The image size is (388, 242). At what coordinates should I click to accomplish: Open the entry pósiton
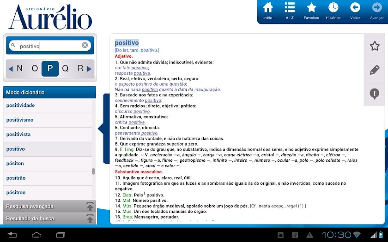(x=48, y=164)
